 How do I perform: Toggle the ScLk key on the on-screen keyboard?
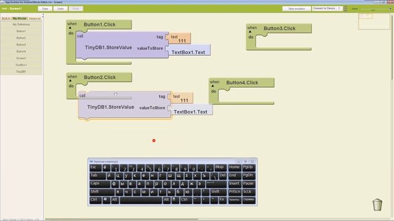click(249, 192)
